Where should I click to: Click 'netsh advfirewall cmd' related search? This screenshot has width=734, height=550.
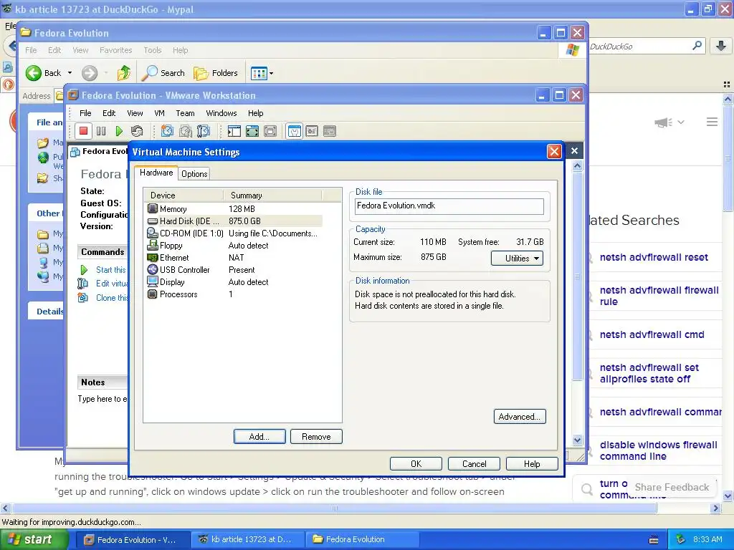652,335
